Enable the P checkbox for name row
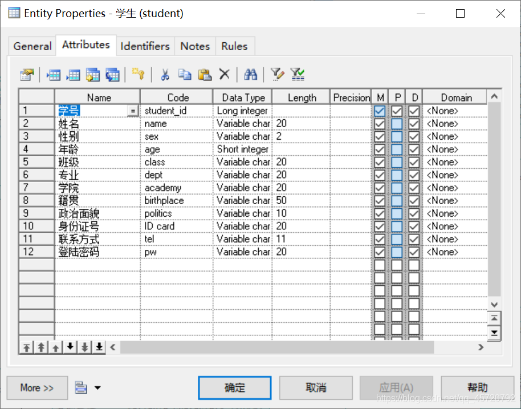This screenshot has height=409, width=521. pos(397,123)
